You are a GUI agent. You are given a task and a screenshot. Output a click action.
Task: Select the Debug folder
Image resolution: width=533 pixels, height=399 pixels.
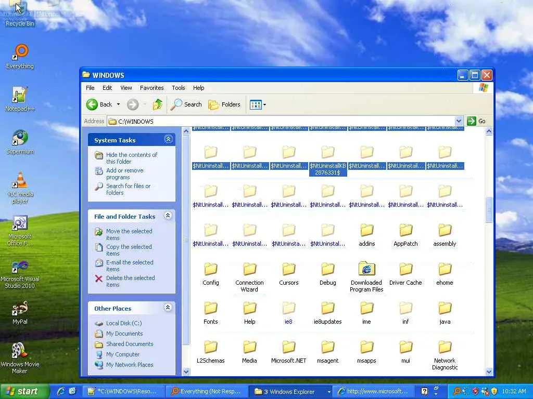[328, 274]
